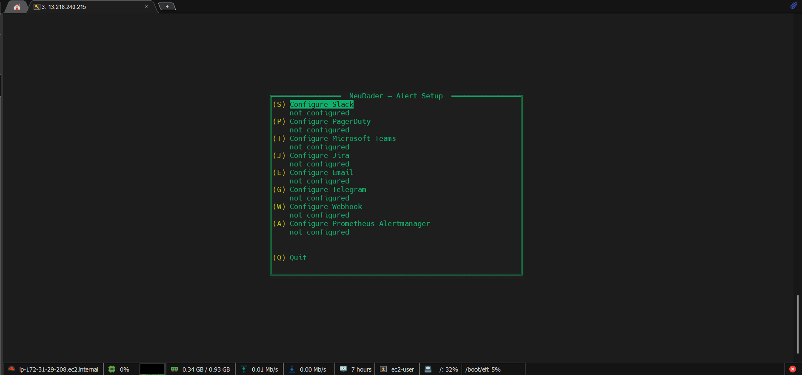Image resolution: width=802 pixels, height=375 pixels.
Task: Click 'not configured' status under Webhook
Action: coord(320,215)
